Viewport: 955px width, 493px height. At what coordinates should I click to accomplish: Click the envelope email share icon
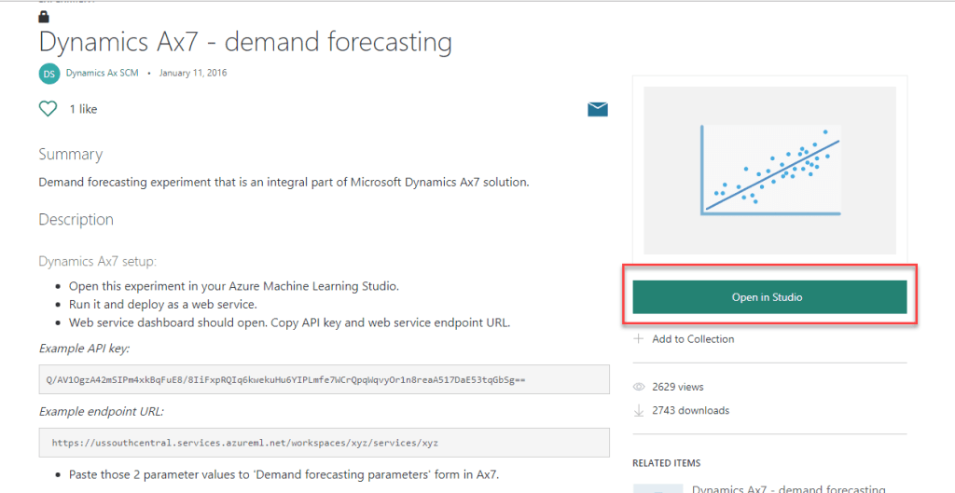click(x=598, y=109)
